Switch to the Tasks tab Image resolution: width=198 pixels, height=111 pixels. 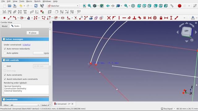[x=15, y=26]
